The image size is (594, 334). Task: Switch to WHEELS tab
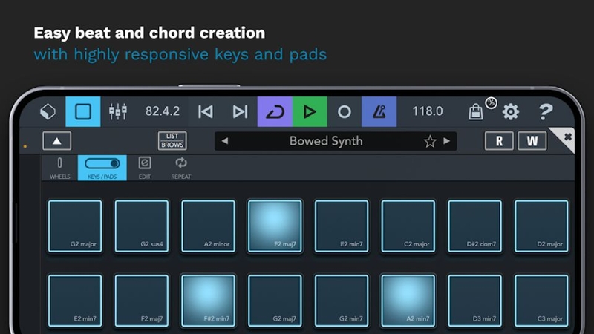click(60, 168)
